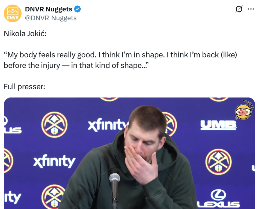Open the DNVR Nuggets display name

49,9
